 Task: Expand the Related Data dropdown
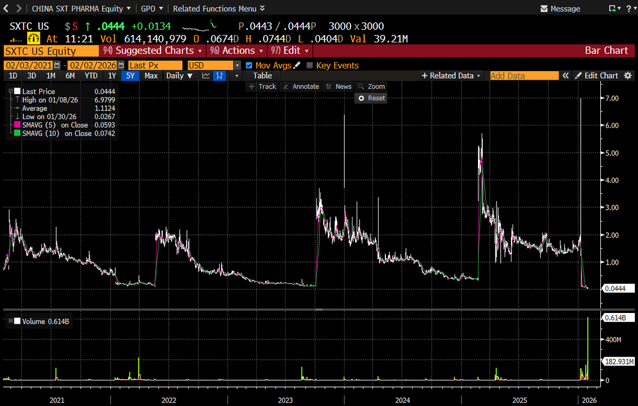451,75
